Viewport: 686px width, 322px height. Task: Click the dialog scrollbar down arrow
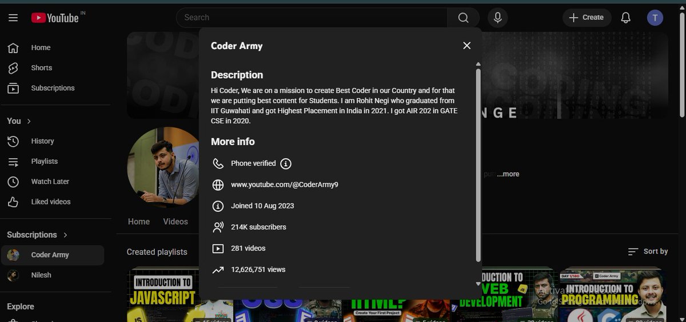tap(478, 284)
